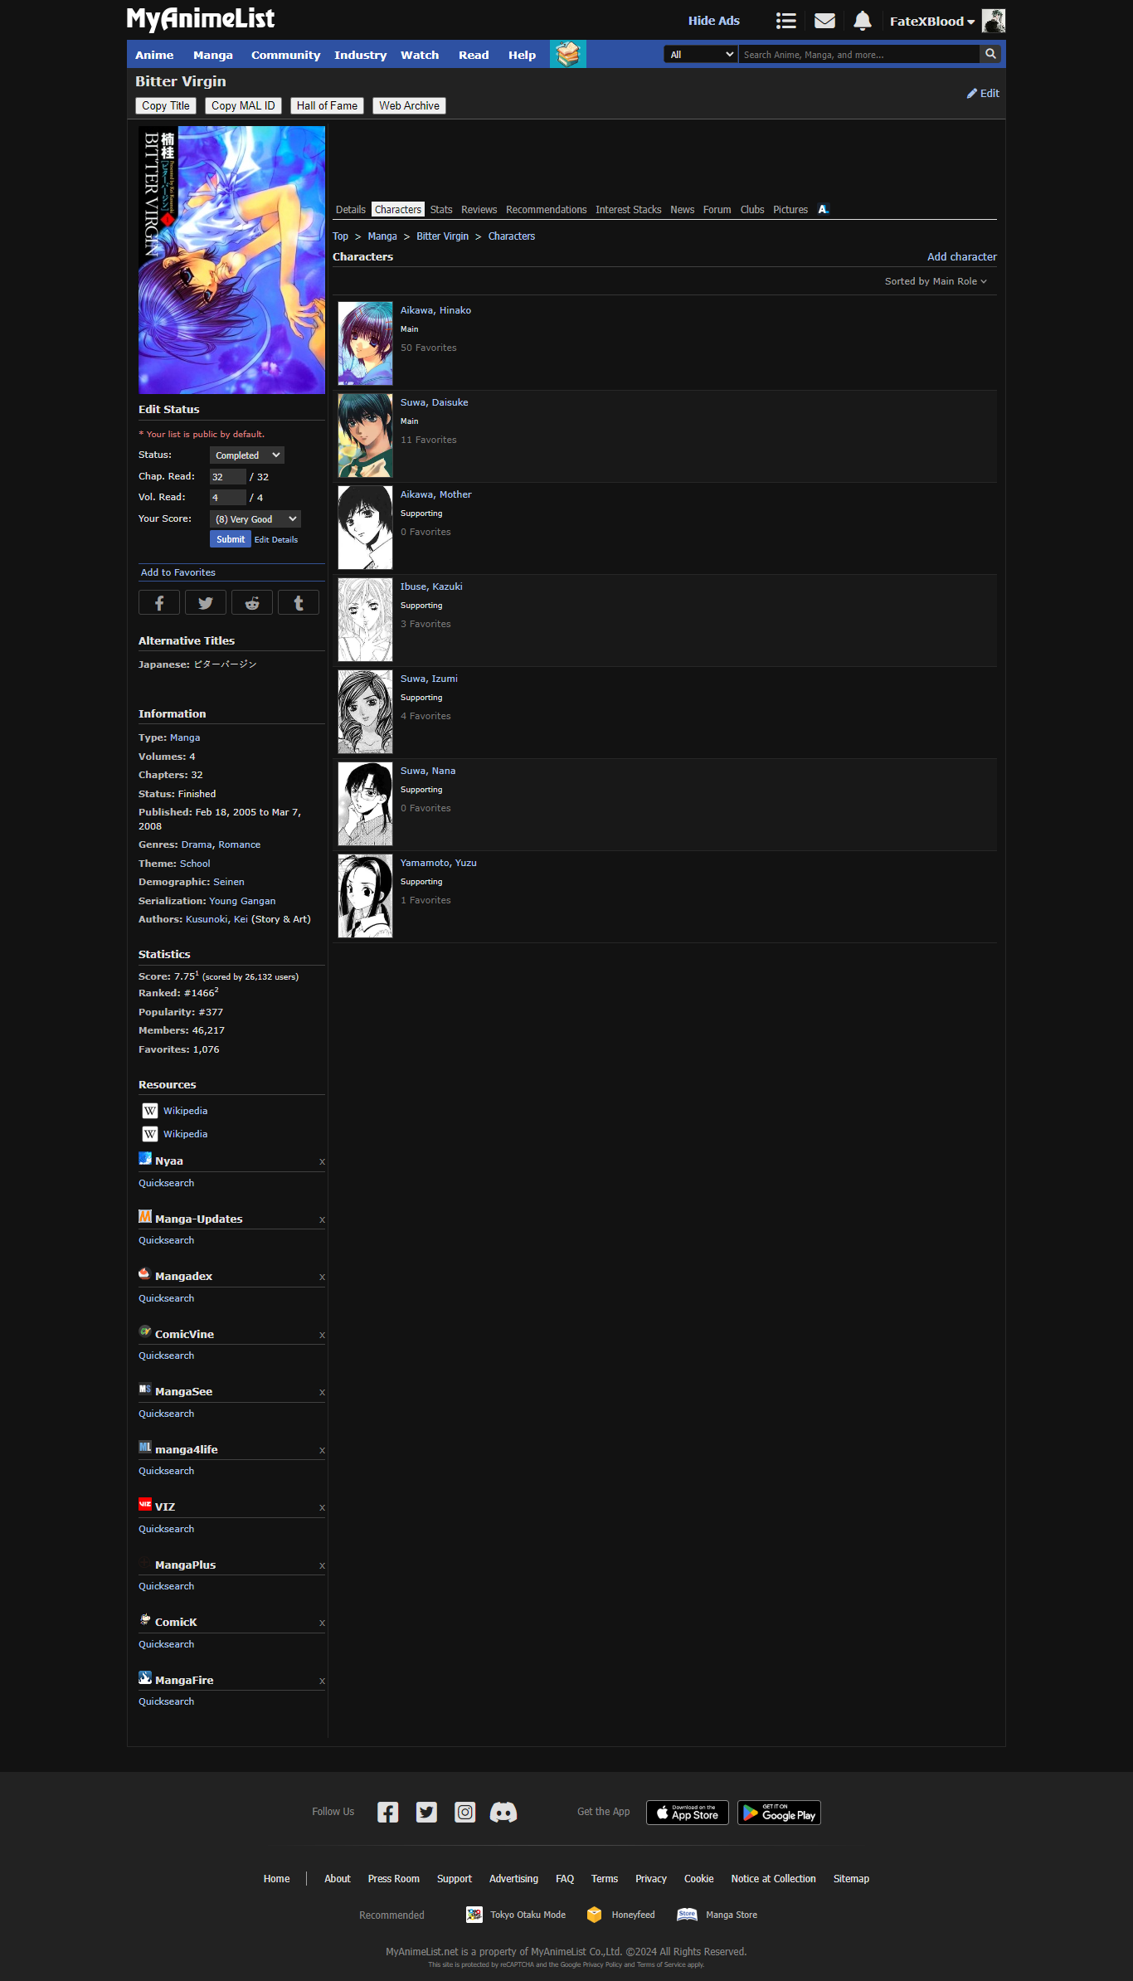Open the messages envelope icon
This screenshot has height=1981, width=1133.
pos(824,21)
